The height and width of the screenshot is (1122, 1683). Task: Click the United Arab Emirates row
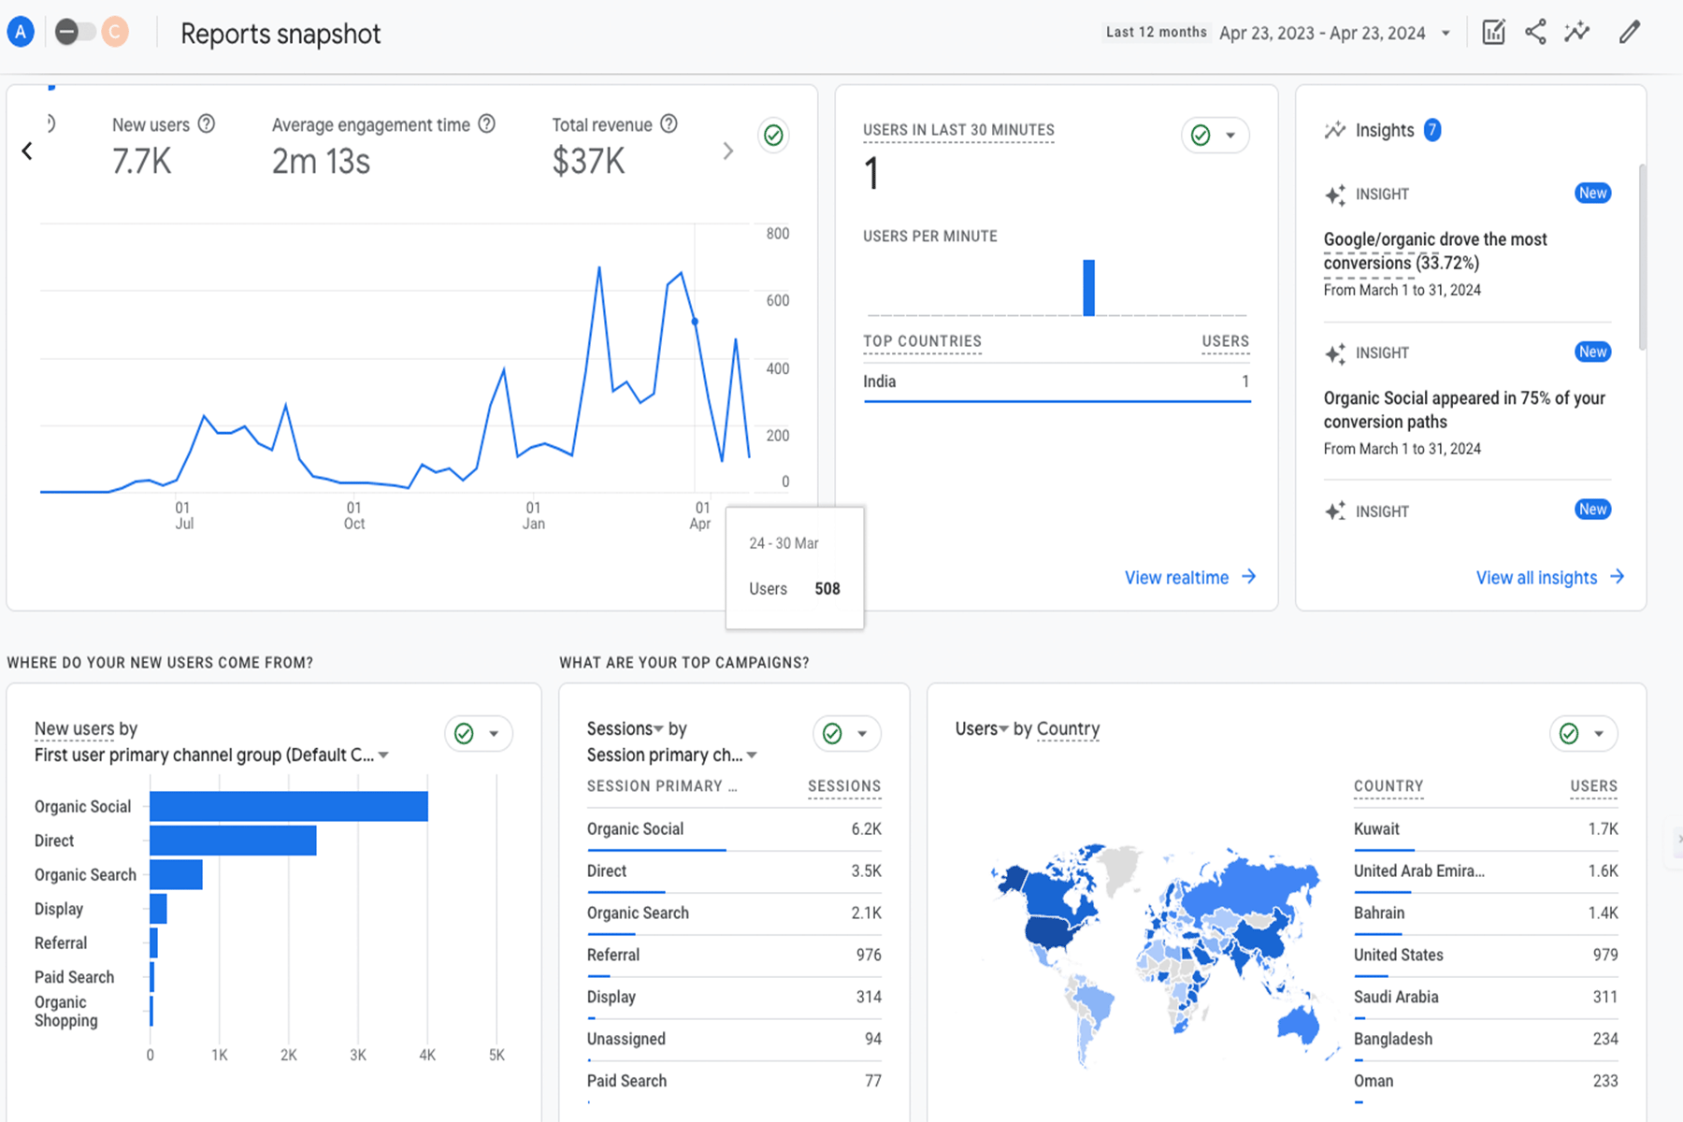[1486, 871]
